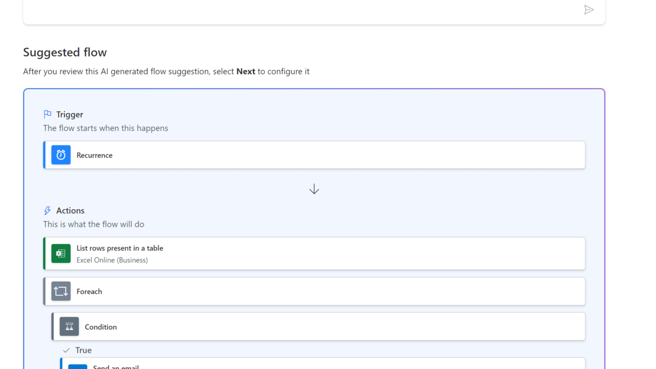Click the down arrow below Recurrence
Viewport: 656px width, 369px height.
point(314,189)
